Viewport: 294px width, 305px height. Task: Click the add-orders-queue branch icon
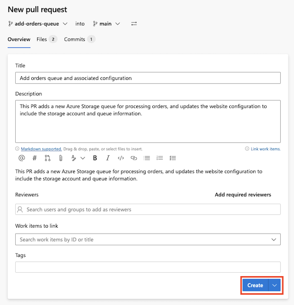(x=10, y=23)
